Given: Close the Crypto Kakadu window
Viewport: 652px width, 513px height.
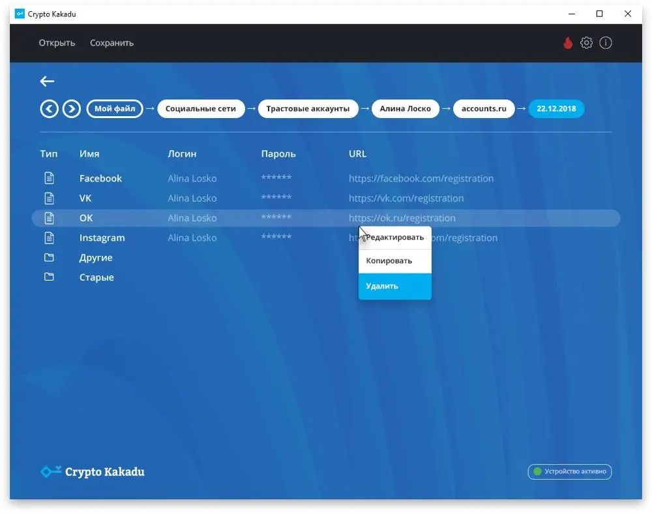Looking at the screenshot, I should pos(628,14).
